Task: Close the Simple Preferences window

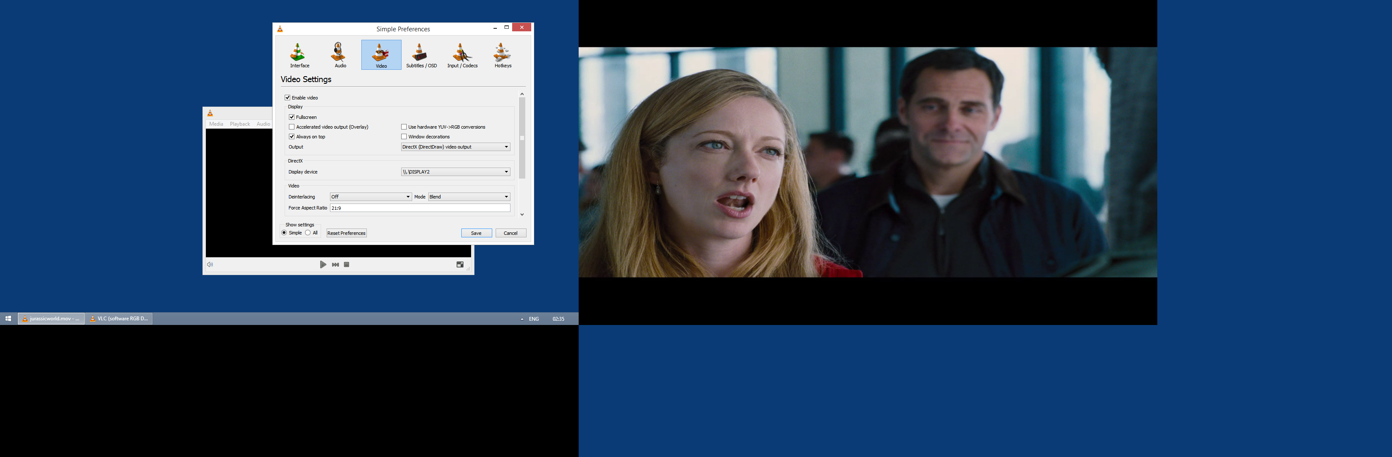Action: [521, 28]
